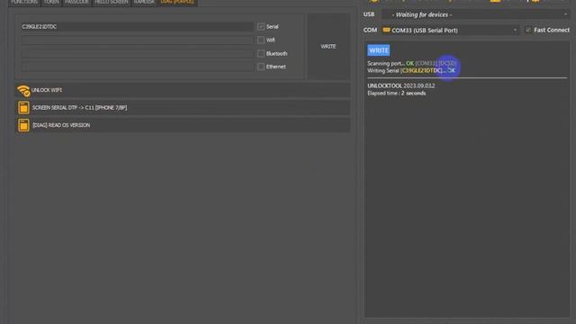The image size is (576, 324).
Task: Click the Ethernet address input field
Action: click(138, 67)
